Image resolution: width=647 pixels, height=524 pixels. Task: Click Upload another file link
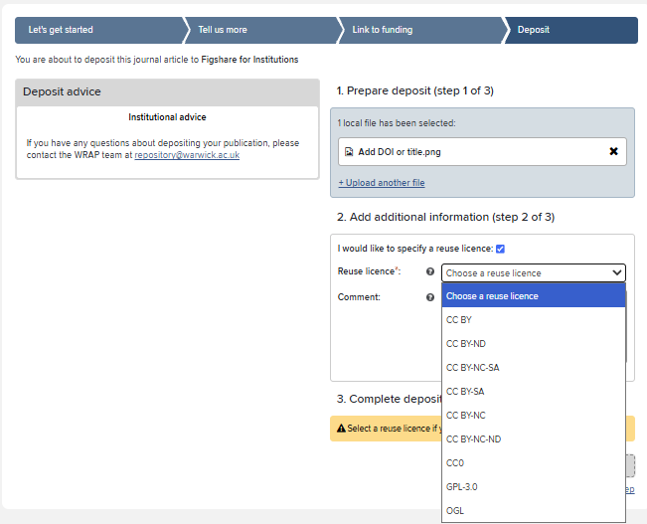pos(382,183)
